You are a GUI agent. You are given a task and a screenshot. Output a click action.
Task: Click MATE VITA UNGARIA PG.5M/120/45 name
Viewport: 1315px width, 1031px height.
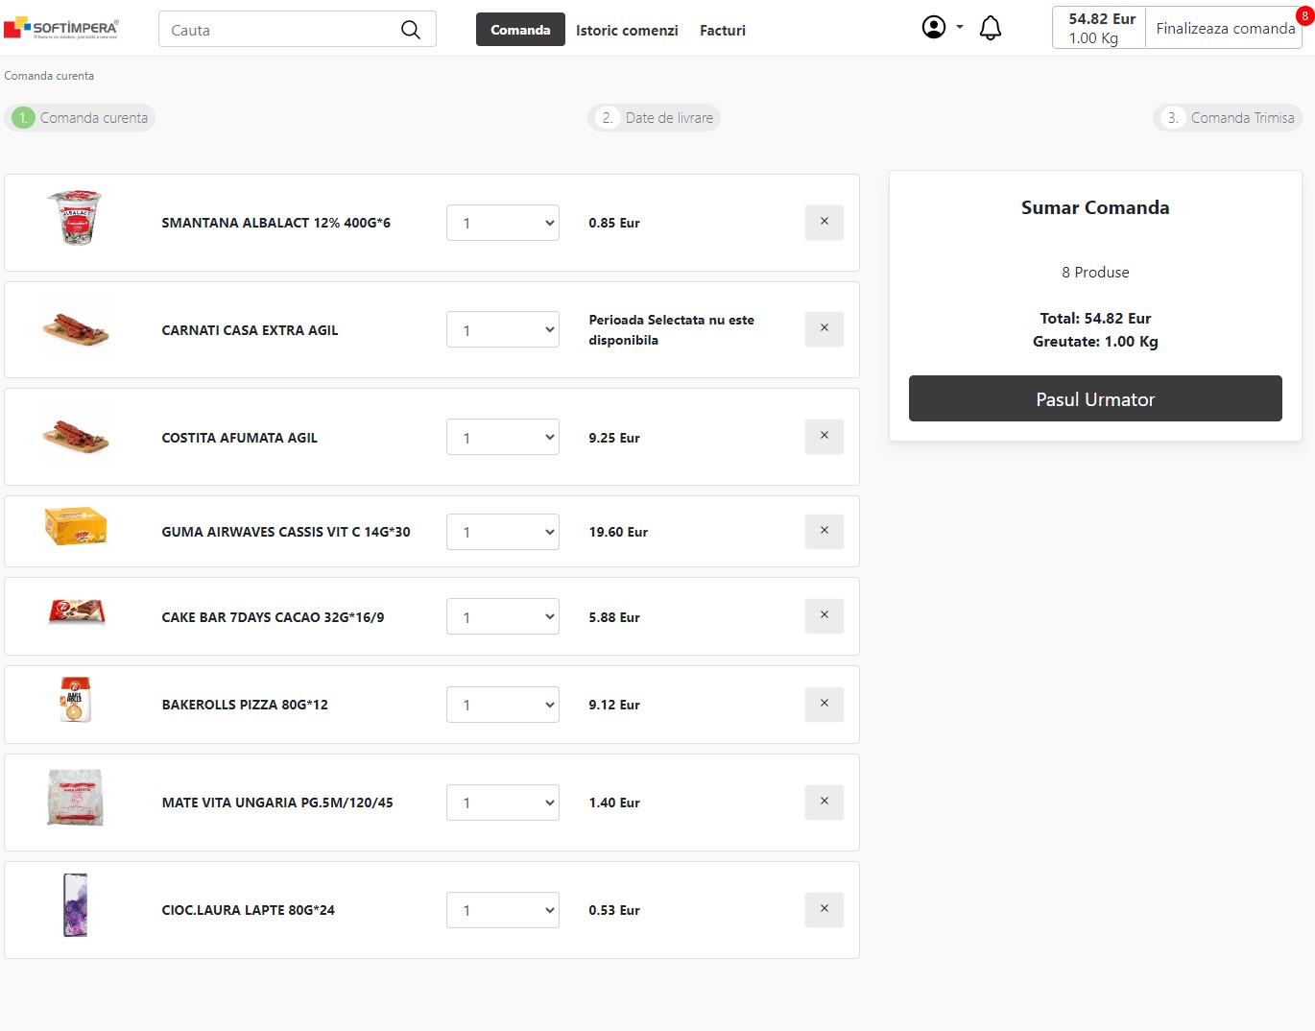277,803
